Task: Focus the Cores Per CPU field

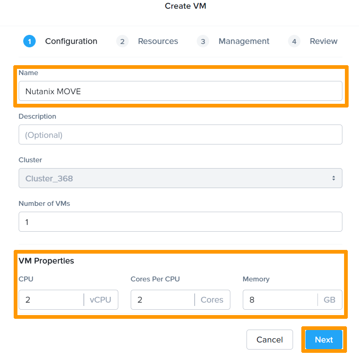Action: tap(162, 300)
